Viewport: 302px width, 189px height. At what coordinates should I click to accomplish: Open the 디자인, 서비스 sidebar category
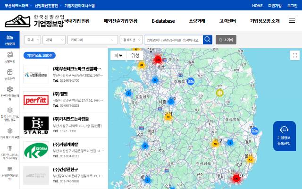click(x=10, y=152)
